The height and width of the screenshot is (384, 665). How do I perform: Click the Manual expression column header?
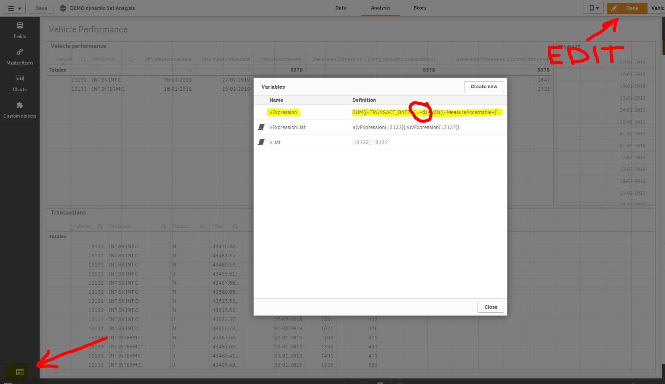(281, 59)
